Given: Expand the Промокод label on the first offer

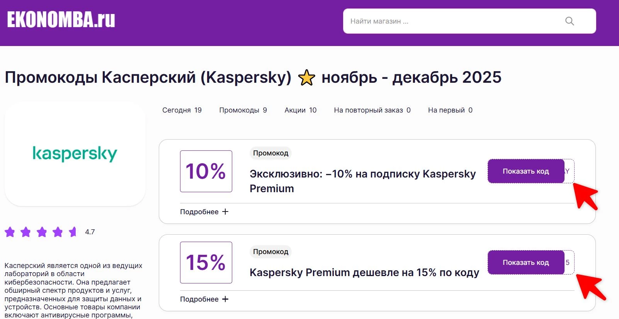Looking at the screenshot, I should [270, 153].
